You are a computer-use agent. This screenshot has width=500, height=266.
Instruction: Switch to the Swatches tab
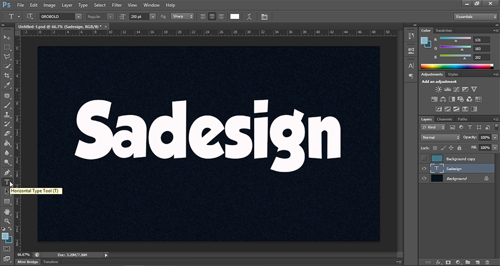(x=443, y=31)
